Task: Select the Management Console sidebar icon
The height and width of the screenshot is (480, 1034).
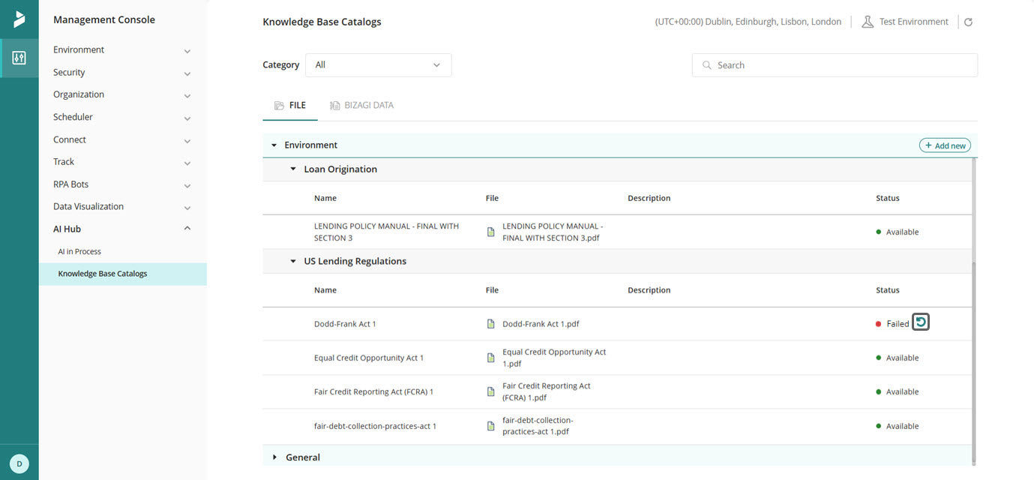Action: coord(19,57)
